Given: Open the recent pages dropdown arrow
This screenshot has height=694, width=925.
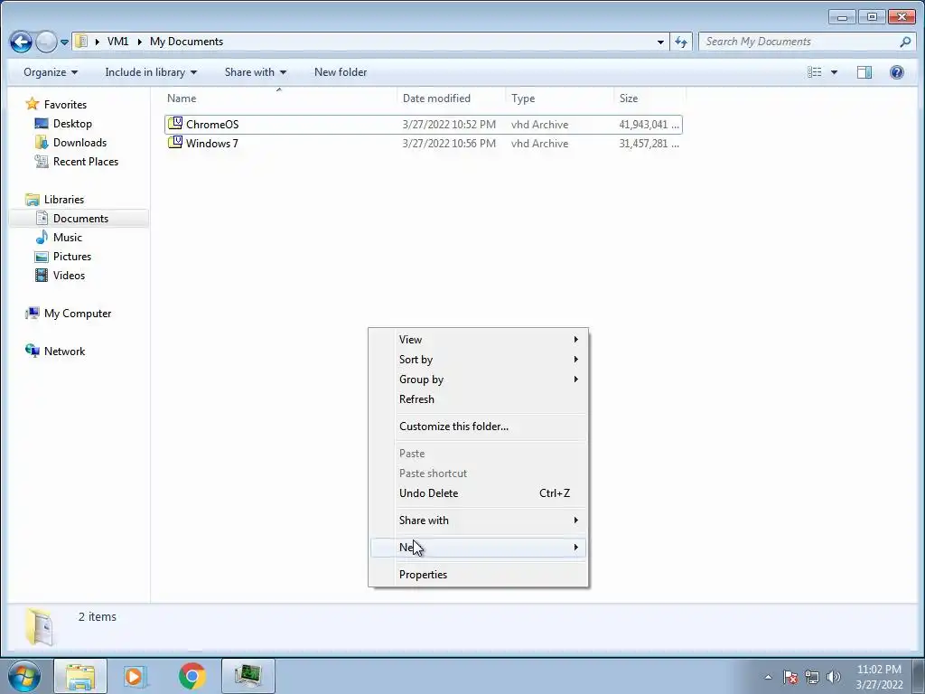Looking at the screenshot, I should pyautogui.click(x=64, y=42).
